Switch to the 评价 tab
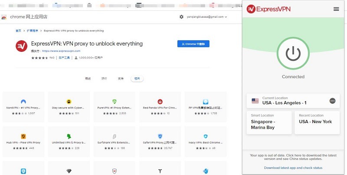Viewport: 347px width, 175px height. coord(104,79)
